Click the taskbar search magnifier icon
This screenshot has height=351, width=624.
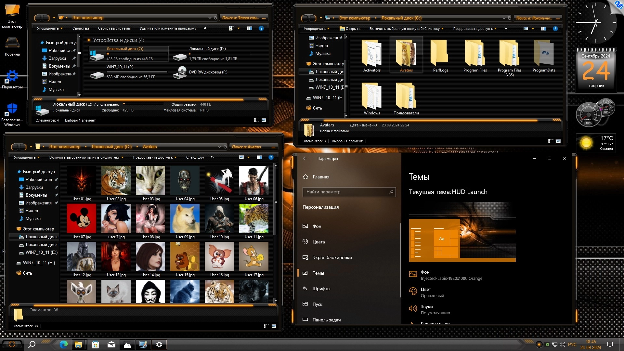tap(32, 344)
